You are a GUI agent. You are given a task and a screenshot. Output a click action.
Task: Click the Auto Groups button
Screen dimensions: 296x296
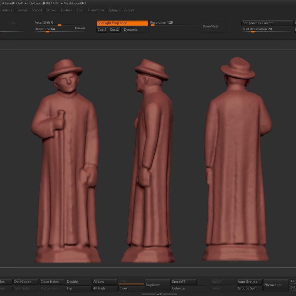249,282
